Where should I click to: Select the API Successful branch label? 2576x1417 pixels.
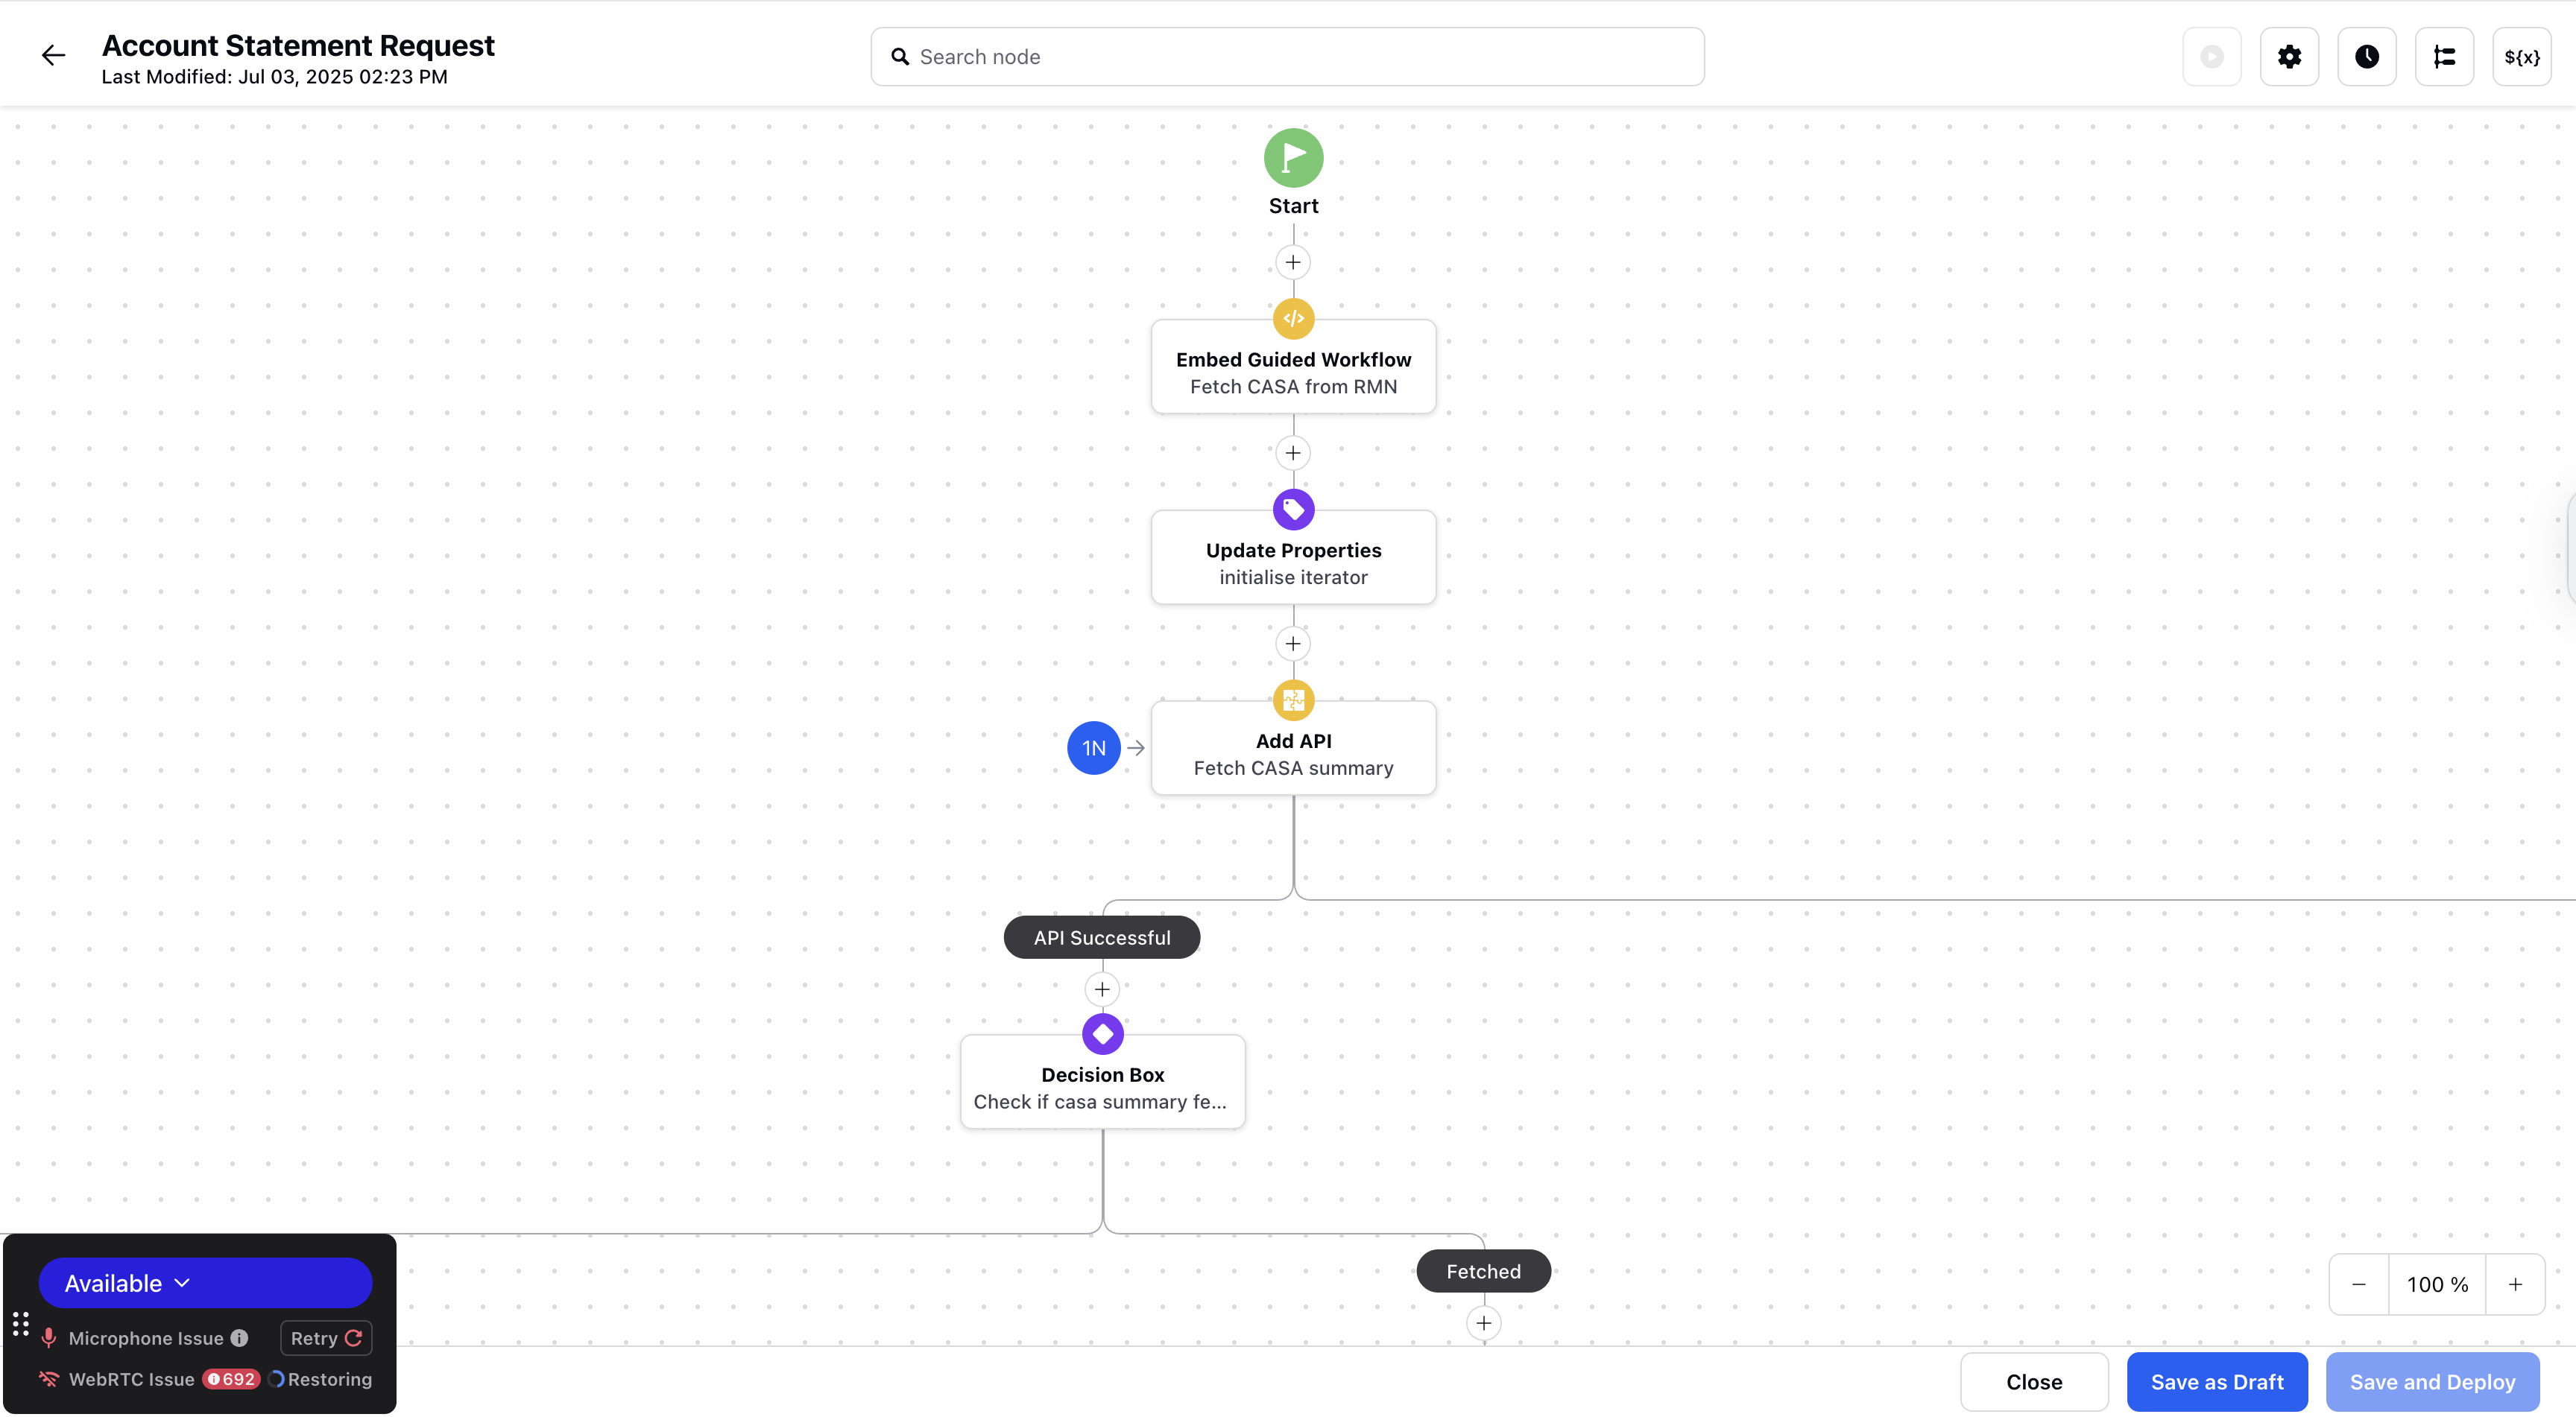tap(1102, 937)
